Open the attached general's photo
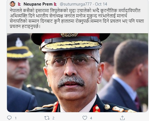 [x=77, y=73]
